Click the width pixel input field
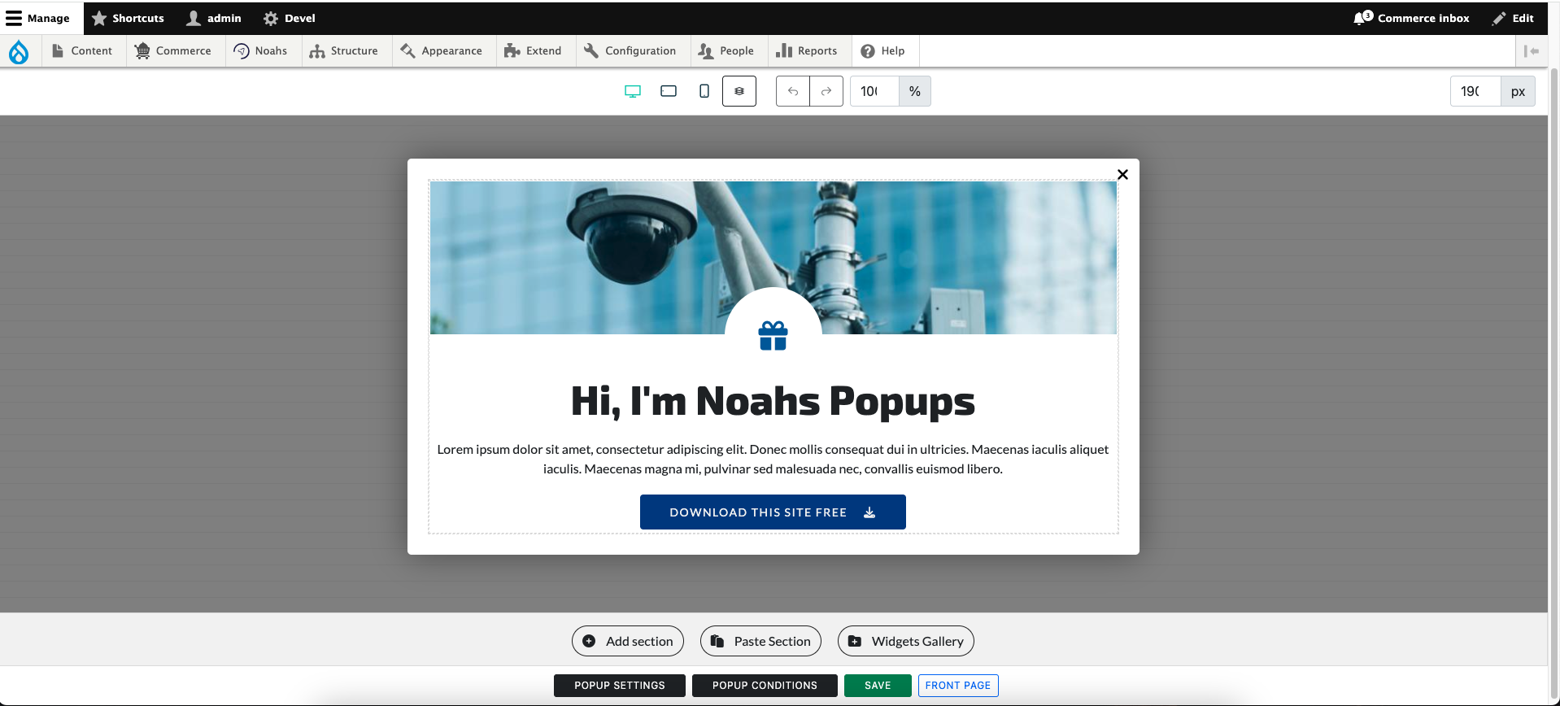 (1475, 91)
